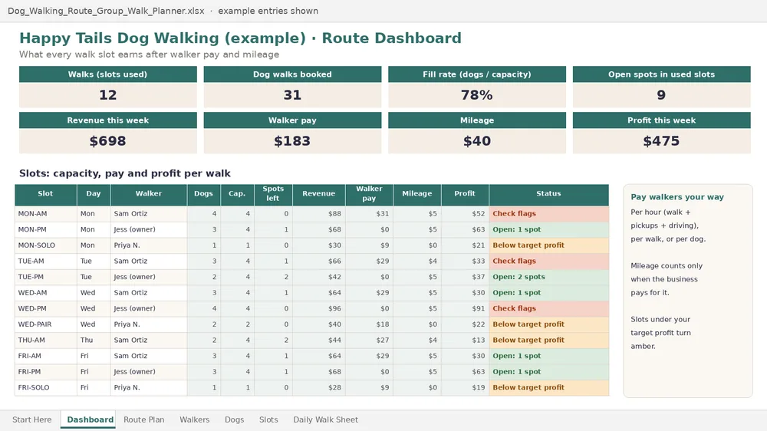Select the $475 profit value
The height and width of the screenshot is (431, 767).
tap(661, 141)
